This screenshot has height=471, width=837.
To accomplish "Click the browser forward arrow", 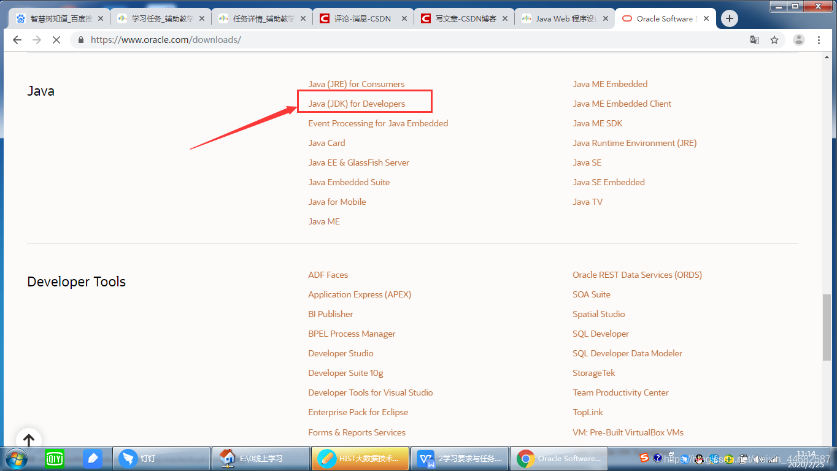I will 36,40.
